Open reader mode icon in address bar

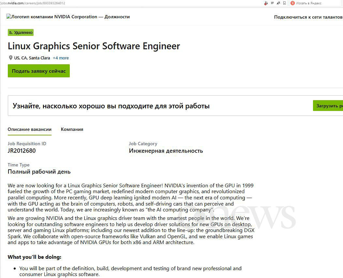272,3
